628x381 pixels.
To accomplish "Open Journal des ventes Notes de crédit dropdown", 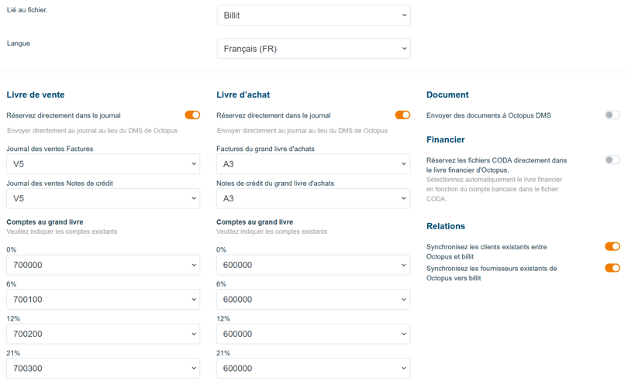I will tap(103, 198).
